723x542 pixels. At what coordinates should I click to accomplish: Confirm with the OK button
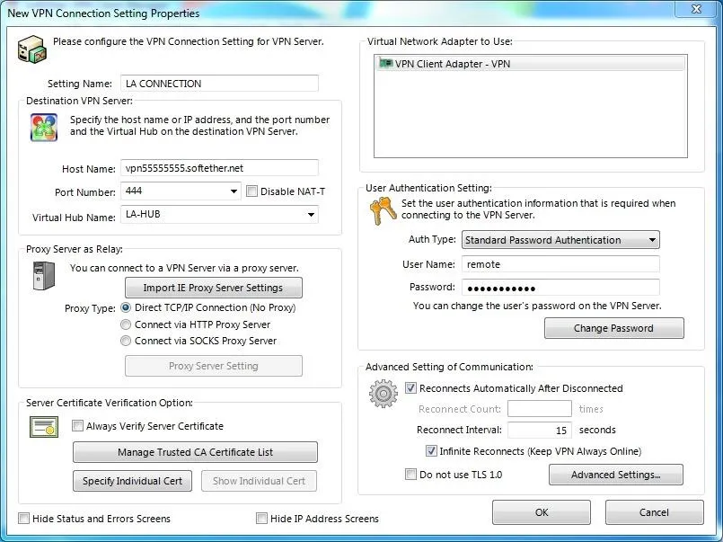(542, 512)
